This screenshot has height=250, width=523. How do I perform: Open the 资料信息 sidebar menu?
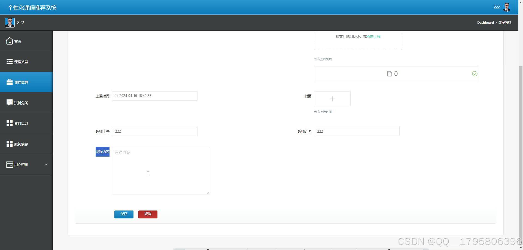click(x=26, y=123)
